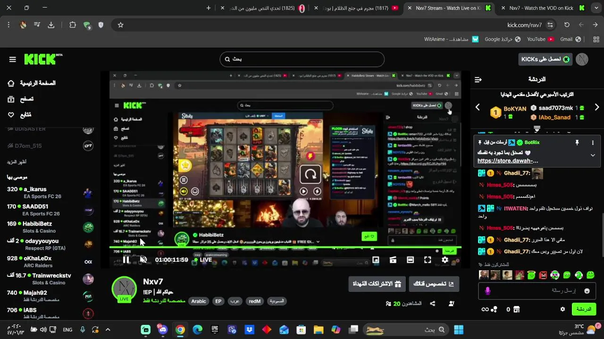Click the Nxv7 channel avatar
The width and height of the screenshot is (604, 339).
click(124, 289)
